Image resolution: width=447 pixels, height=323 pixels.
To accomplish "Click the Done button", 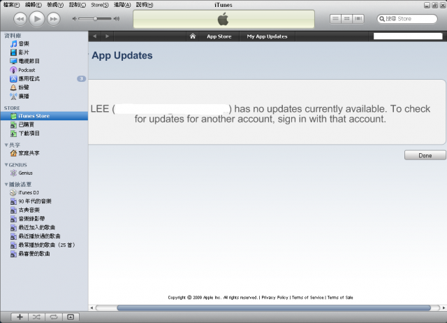I will click(425, 155).
